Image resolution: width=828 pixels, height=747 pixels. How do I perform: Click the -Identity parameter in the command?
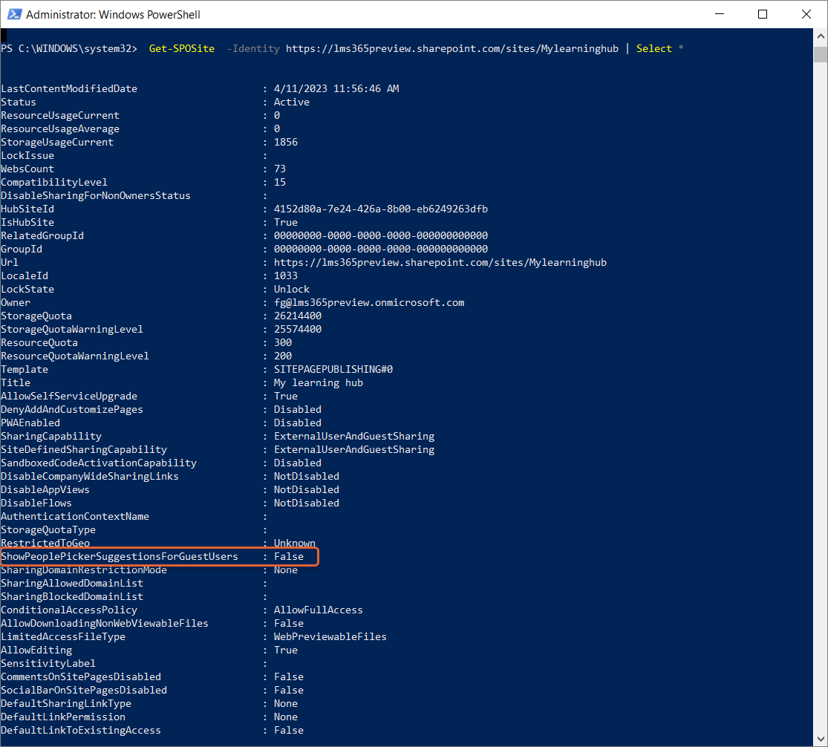click(253, 49)
